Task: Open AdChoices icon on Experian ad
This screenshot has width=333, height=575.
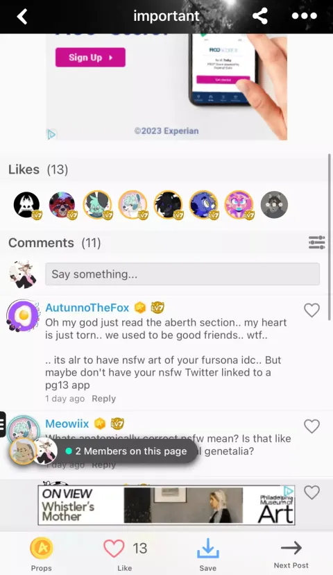Action: coord(51,135)
